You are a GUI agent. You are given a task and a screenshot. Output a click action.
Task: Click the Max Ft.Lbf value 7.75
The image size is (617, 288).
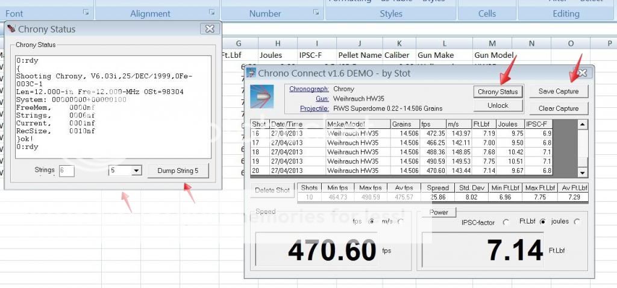click(x=540, y=197)
